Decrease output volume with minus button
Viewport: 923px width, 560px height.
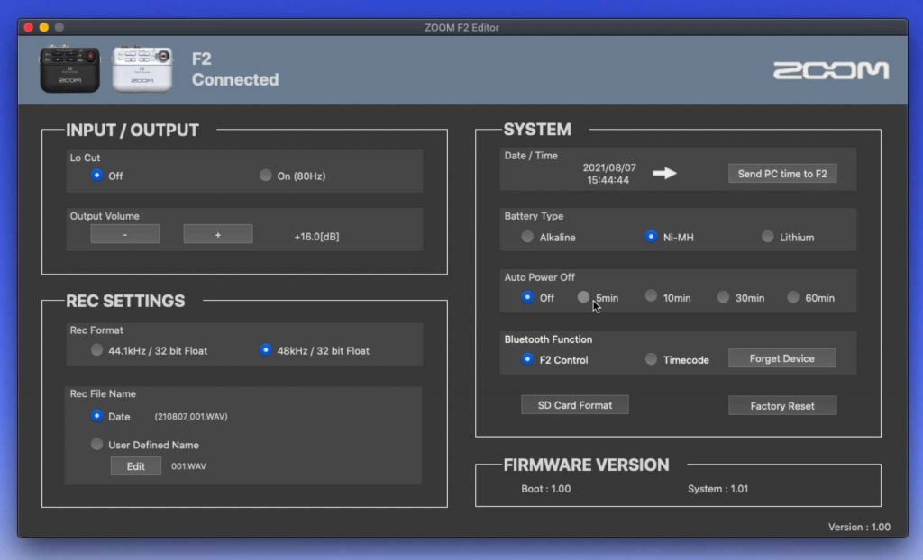pyautogui.click(x=124, y=234)
